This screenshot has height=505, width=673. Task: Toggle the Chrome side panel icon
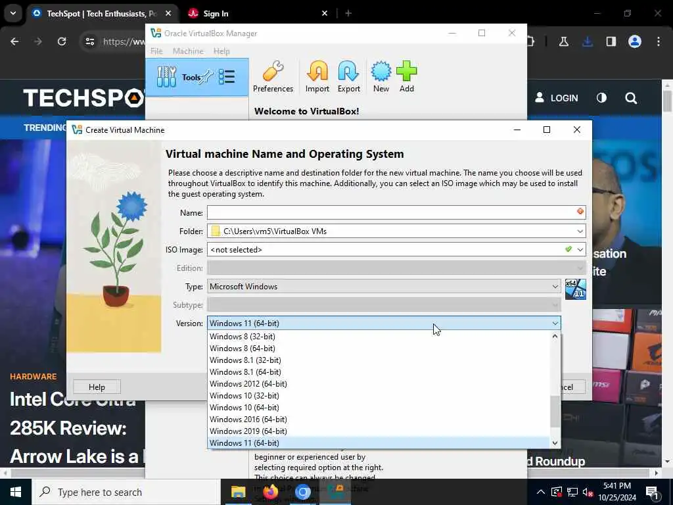(611, 41)
